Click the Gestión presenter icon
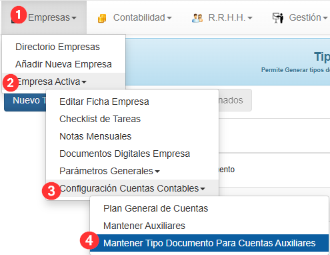Image resolution: width=330 pixels, height=255 pixels. tap(278, 18)
